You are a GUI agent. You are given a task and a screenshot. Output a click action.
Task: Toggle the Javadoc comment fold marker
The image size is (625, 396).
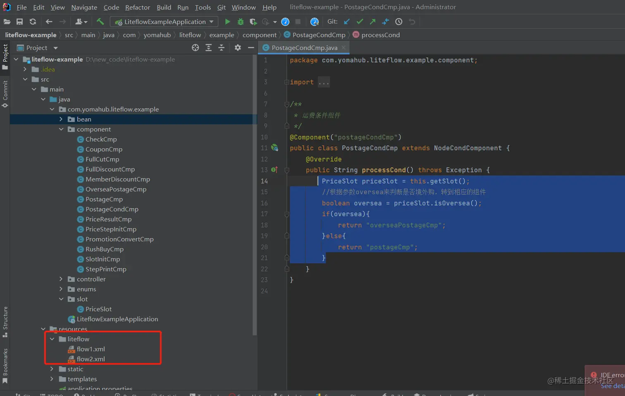286,104
